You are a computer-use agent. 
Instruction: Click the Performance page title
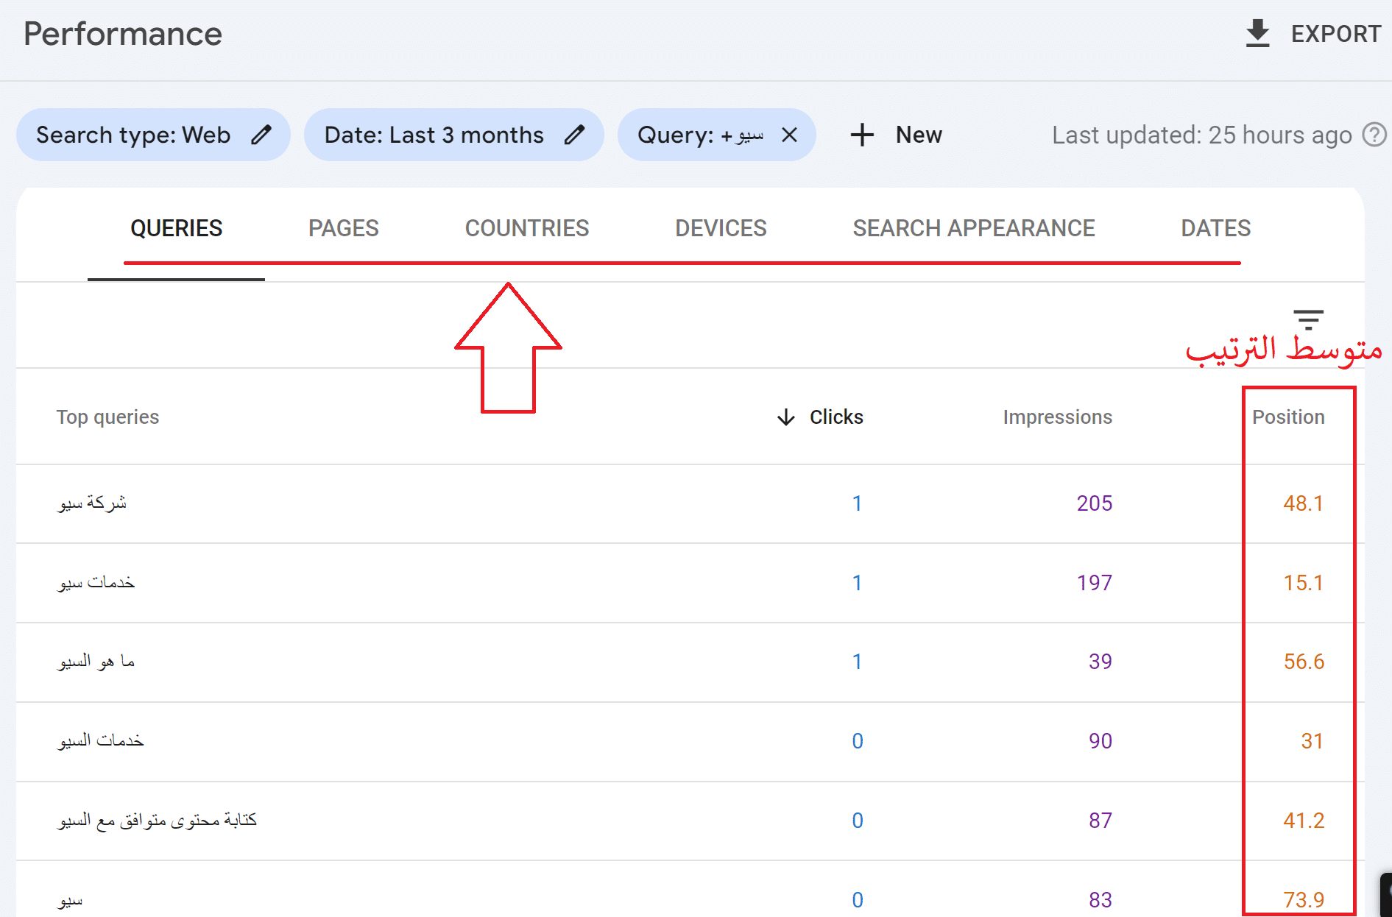122,34
